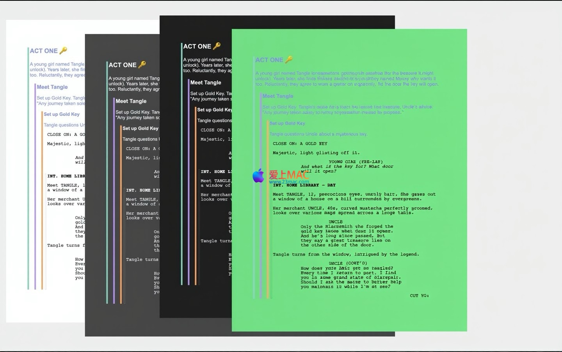Click the CUT TO: transition on green page
The width and height of the screenshot is (562, 352).
pyautogui.click(x=419, y=296)
